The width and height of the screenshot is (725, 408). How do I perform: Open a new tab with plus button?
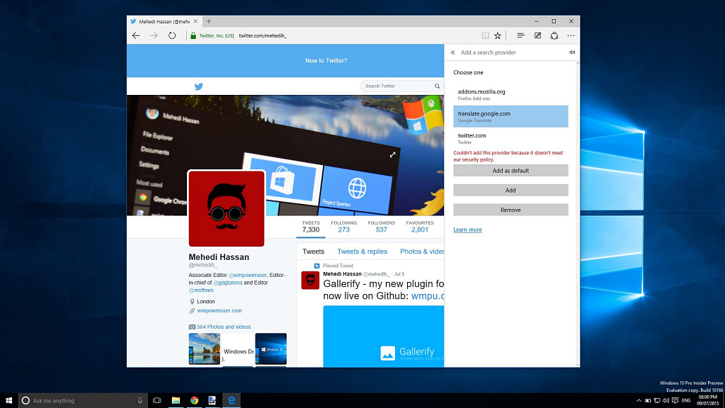[209, 21]
